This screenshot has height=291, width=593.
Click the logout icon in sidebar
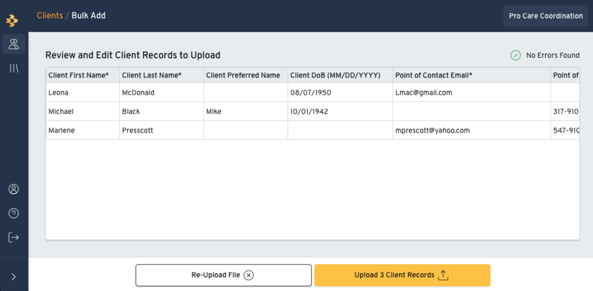(14, 237)
